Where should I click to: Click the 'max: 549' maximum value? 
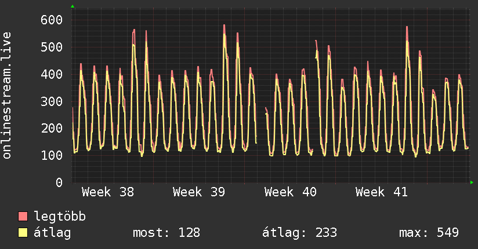[x=429, y=233]
